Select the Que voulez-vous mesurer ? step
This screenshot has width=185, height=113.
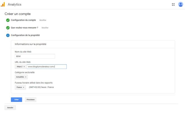pos(25,28)
